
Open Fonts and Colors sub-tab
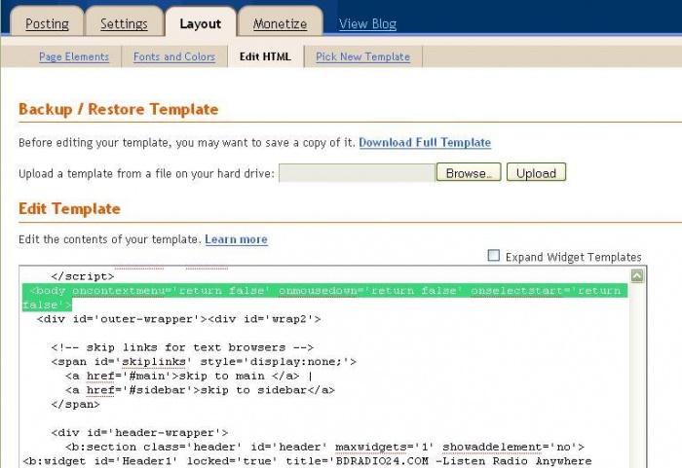(x=174, y=57)
